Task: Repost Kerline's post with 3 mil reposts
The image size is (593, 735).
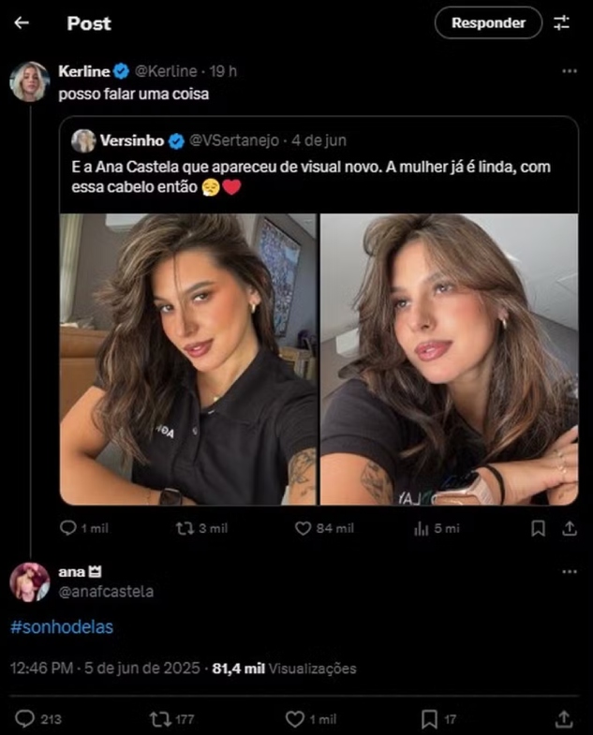Action: coord(185,529)
